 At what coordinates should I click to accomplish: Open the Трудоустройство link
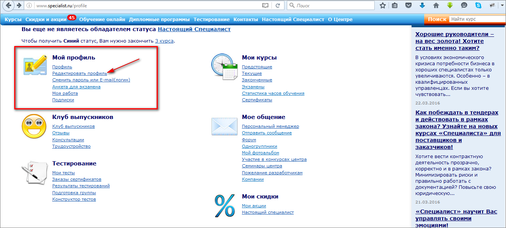71,146
